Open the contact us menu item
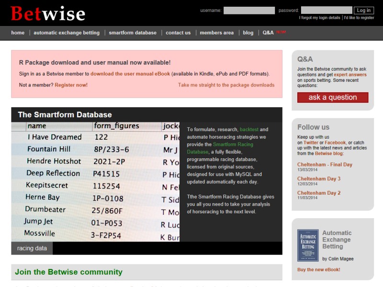The height and width of the screenshot is (287, 383). [x=178, y=33]
